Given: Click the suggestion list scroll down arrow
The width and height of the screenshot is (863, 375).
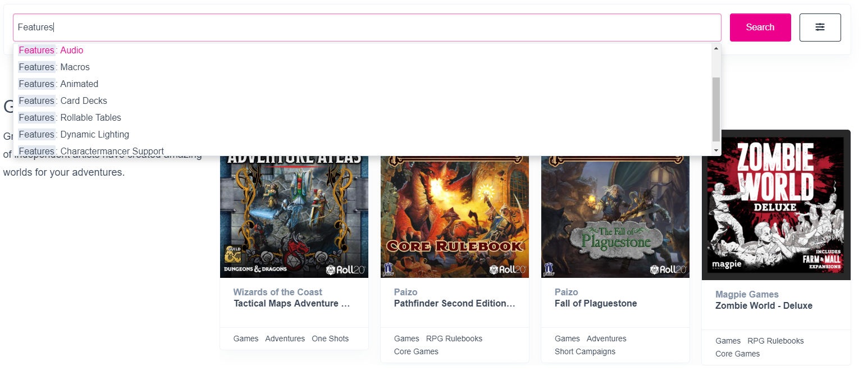Looking at the screenshot, I should (x=716, y=150).
